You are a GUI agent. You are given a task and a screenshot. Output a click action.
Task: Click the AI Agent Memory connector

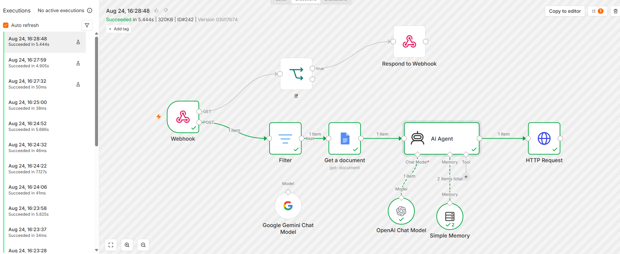click(x=450, y=154)
